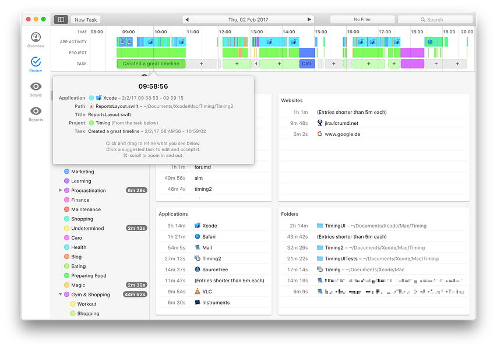Click the date Thu, 02 Feb 2017

(x=248, y=19)
